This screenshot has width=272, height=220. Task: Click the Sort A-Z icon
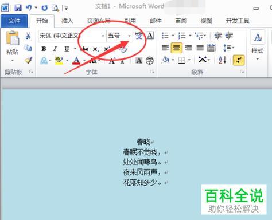point(223,60)
